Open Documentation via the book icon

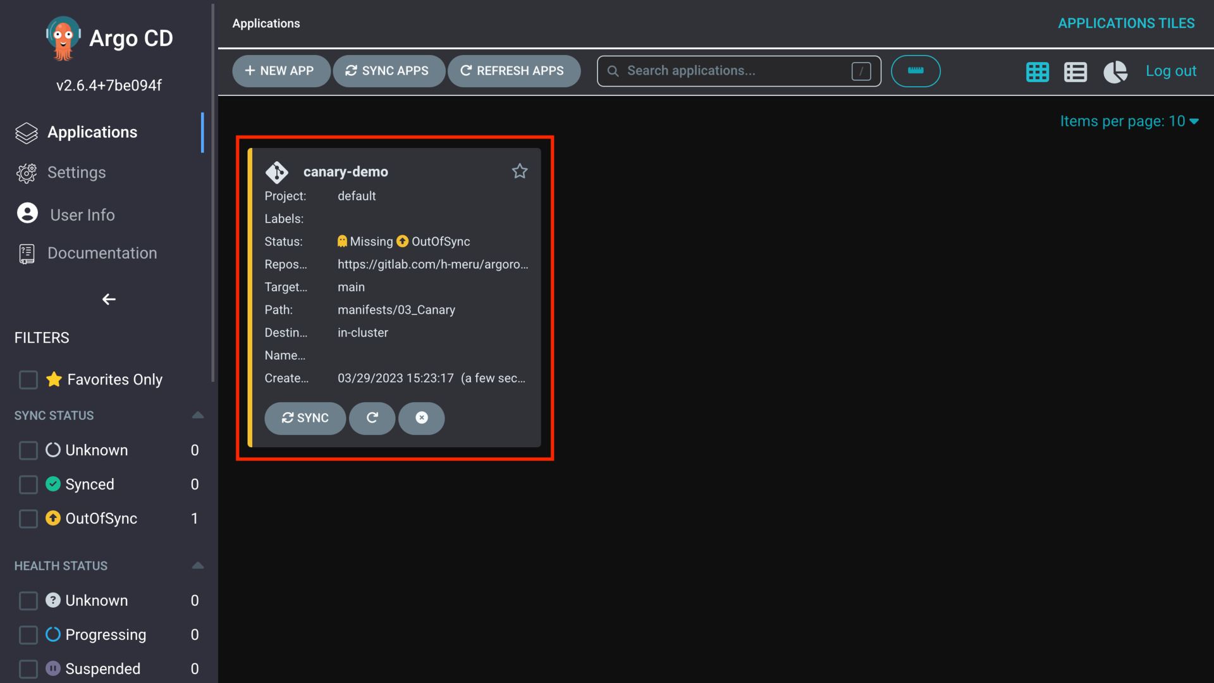click(x=26, y=253)
